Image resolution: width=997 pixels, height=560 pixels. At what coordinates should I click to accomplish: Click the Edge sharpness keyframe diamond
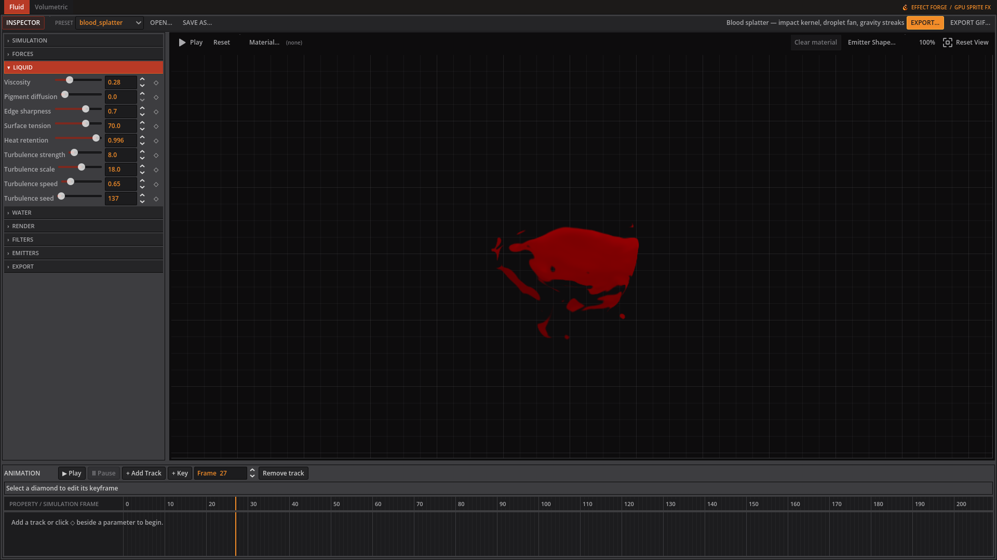[x=156, y=111]
